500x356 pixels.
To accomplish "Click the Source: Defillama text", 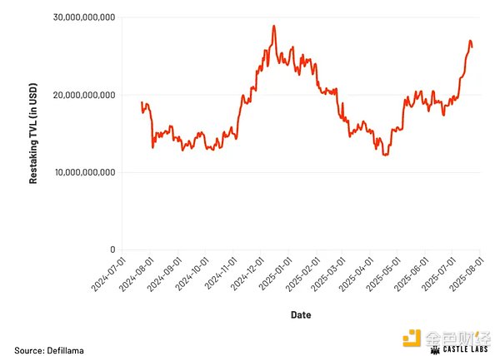I will tap(48, 350).
